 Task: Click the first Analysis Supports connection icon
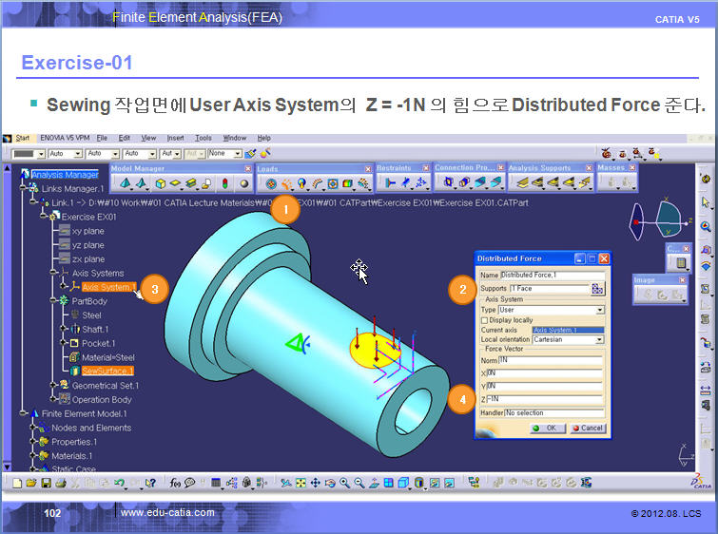522,183
